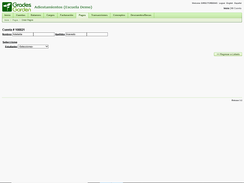Screen dimensions: 244x183
Task: Select the Pagos tab
Action: click(82, 15)
